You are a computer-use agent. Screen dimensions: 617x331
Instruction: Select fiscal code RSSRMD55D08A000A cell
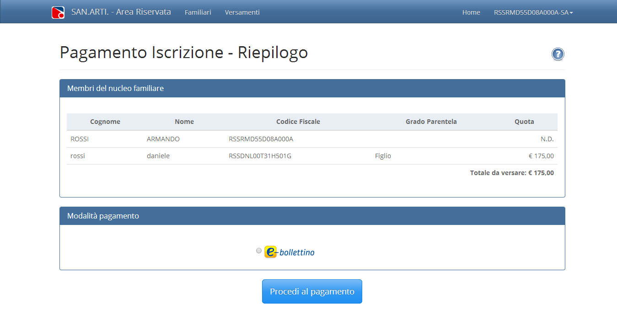tap(261, 139)
